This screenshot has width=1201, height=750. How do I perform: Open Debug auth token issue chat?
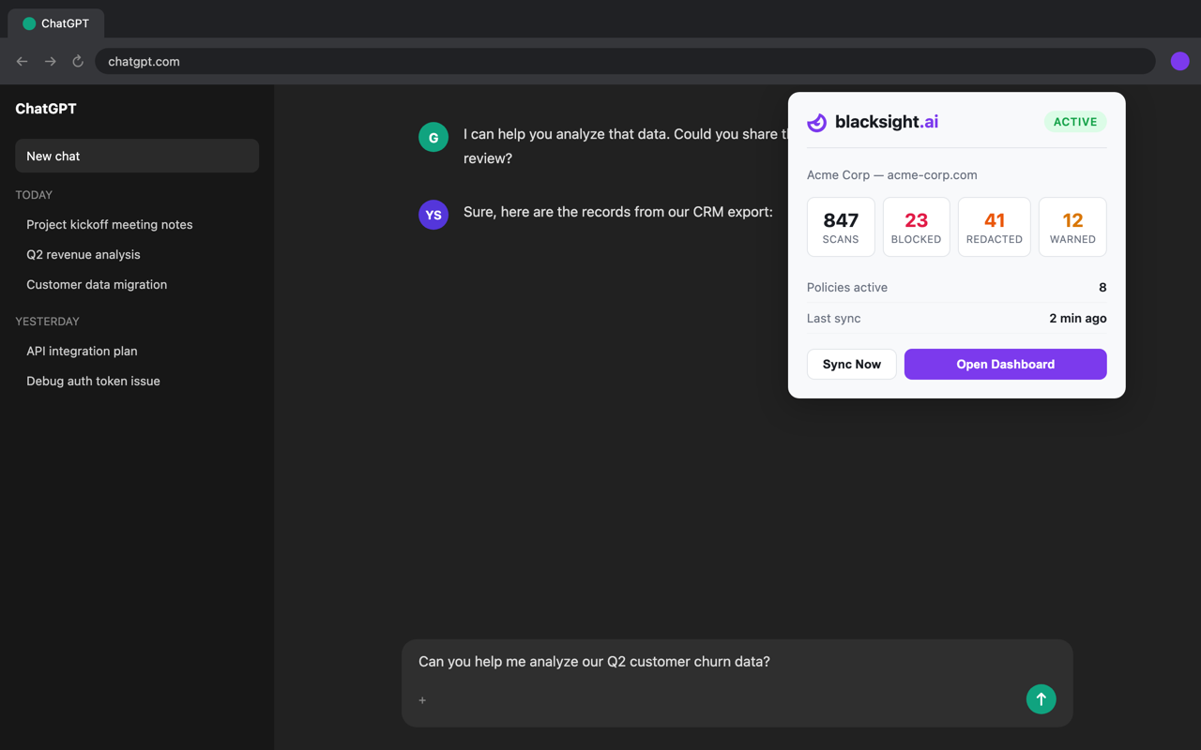tap(137, 381)
